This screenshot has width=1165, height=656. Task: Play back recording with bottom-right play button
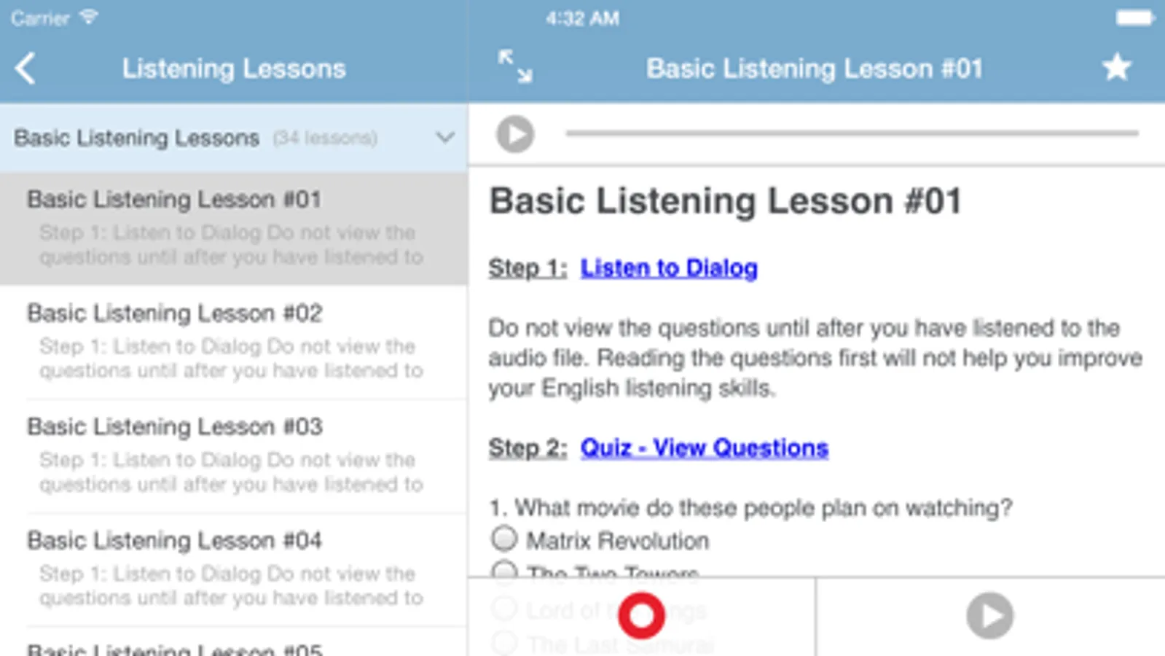click(989, 616)
